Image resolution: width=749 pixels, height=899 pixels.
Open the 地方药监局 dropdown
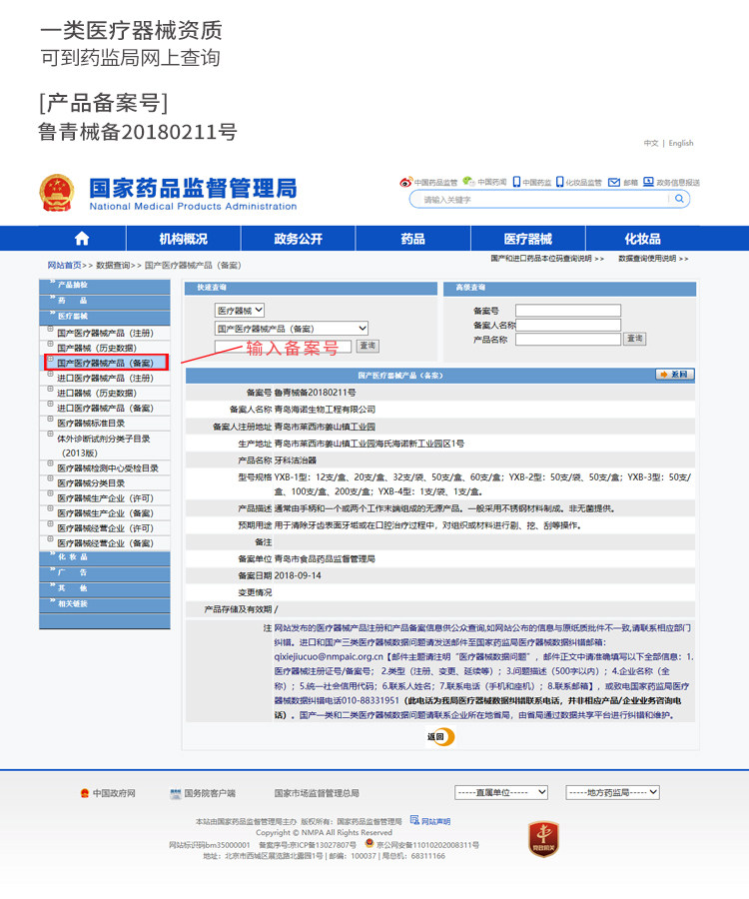(x=612, y=792)
